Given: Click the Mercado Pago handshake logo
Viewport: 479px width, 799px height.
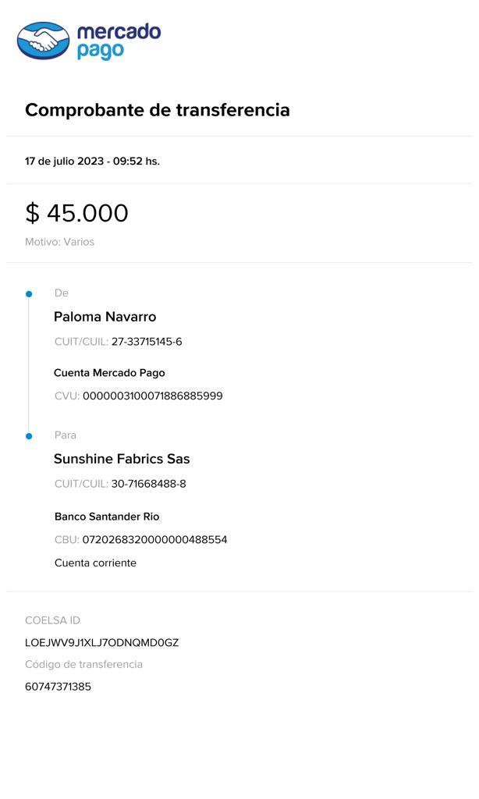Looking at the screenshot, I should coord(44,41).
